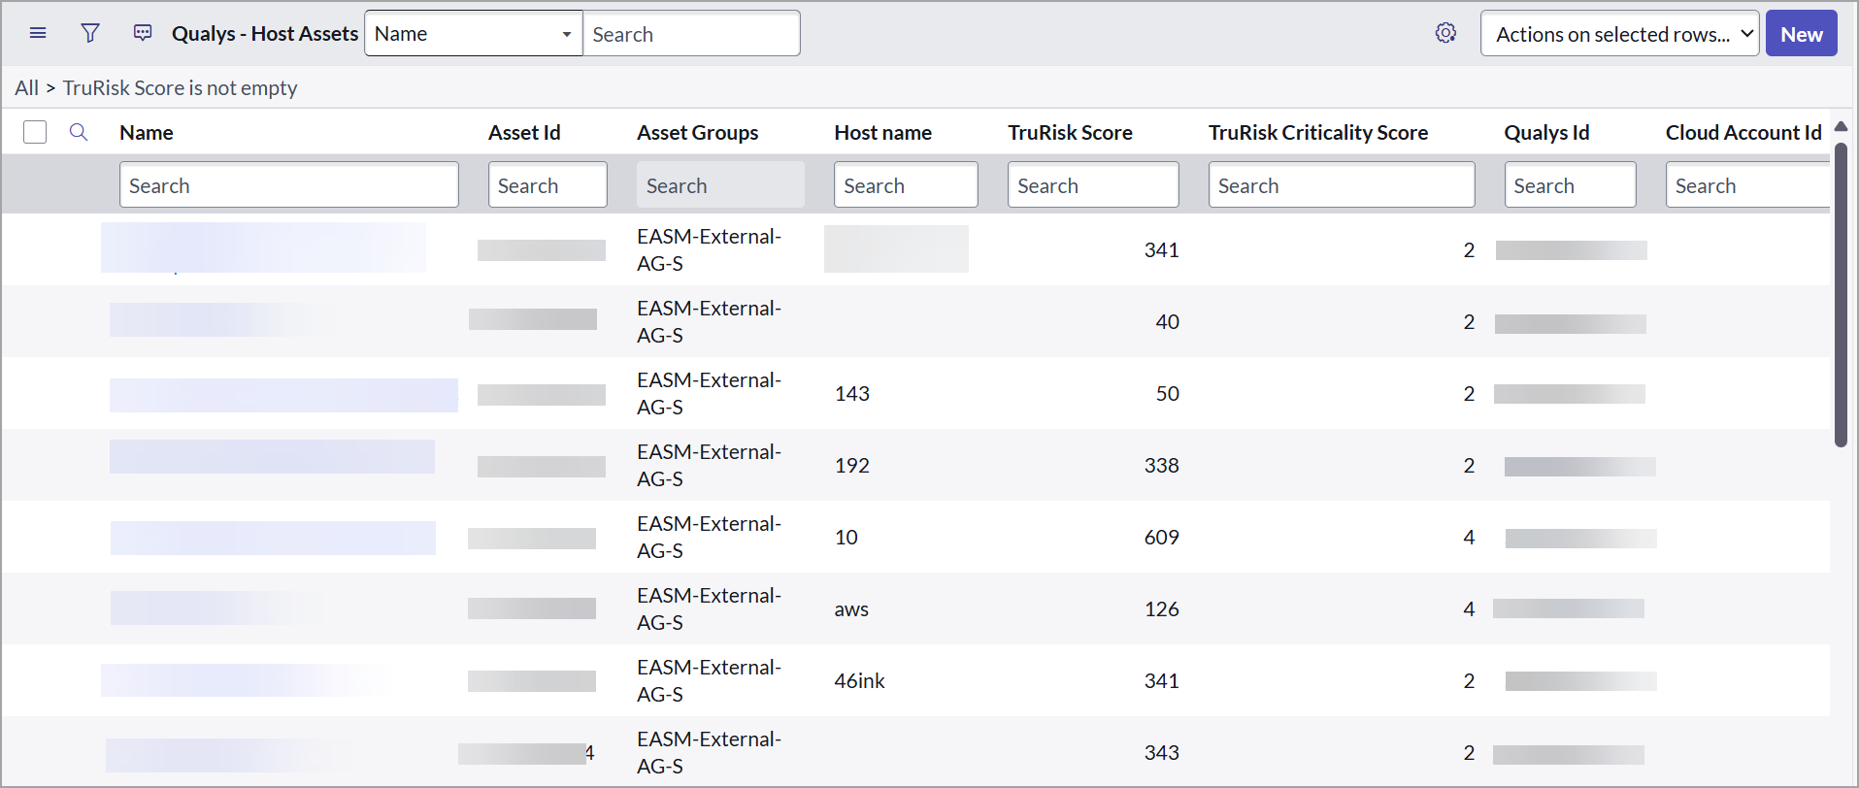This screenshot has height=788, width=1859.
Task: Open the Name search field dropdown
Action: tap(474, 34)
